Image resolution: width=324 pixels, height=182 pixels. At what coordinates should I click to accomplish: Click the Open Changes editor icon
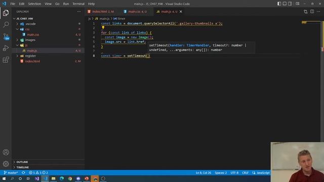point(306,12)
